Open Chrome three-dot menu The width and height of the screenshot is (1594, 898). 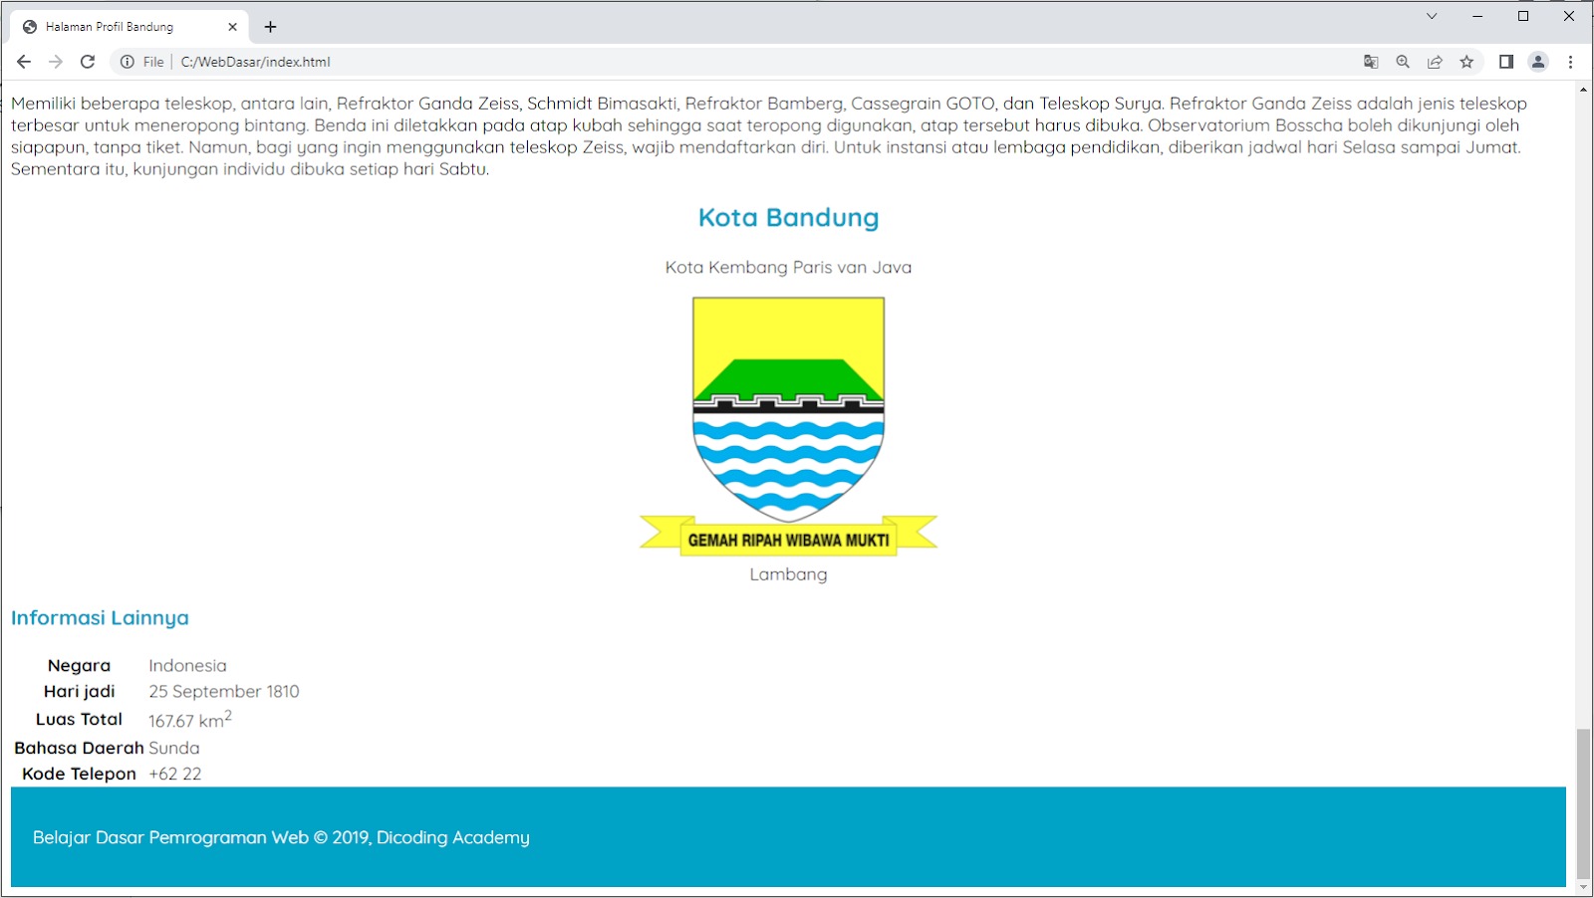[1571, 62]
